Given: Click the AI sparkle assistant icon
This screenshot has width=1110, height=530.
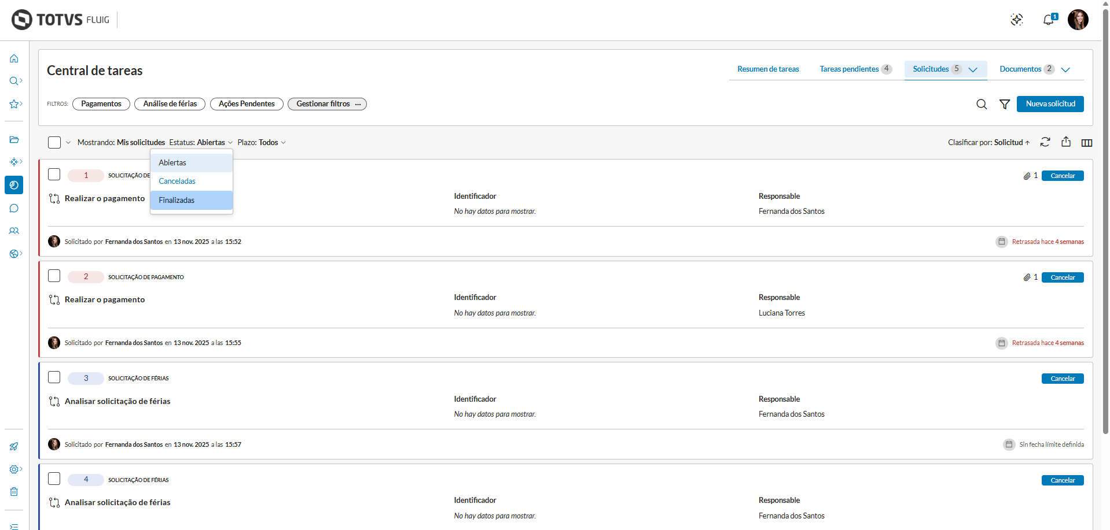Looking at the screenshot, I should click(x=1017, y=20).
